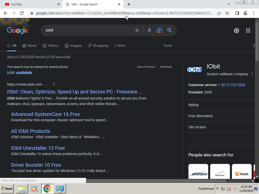The height and width of the screenshot is (194, 259).
Task: Go back using browser back arrow
Action: coord(6,13)
